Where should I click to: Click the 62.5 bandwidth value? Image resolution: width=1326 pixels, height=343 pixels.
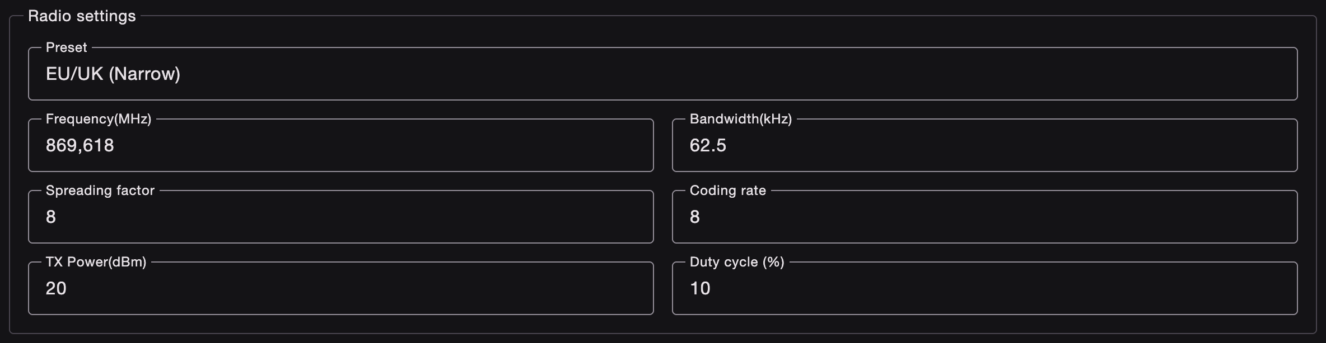(x=708, y=146)
